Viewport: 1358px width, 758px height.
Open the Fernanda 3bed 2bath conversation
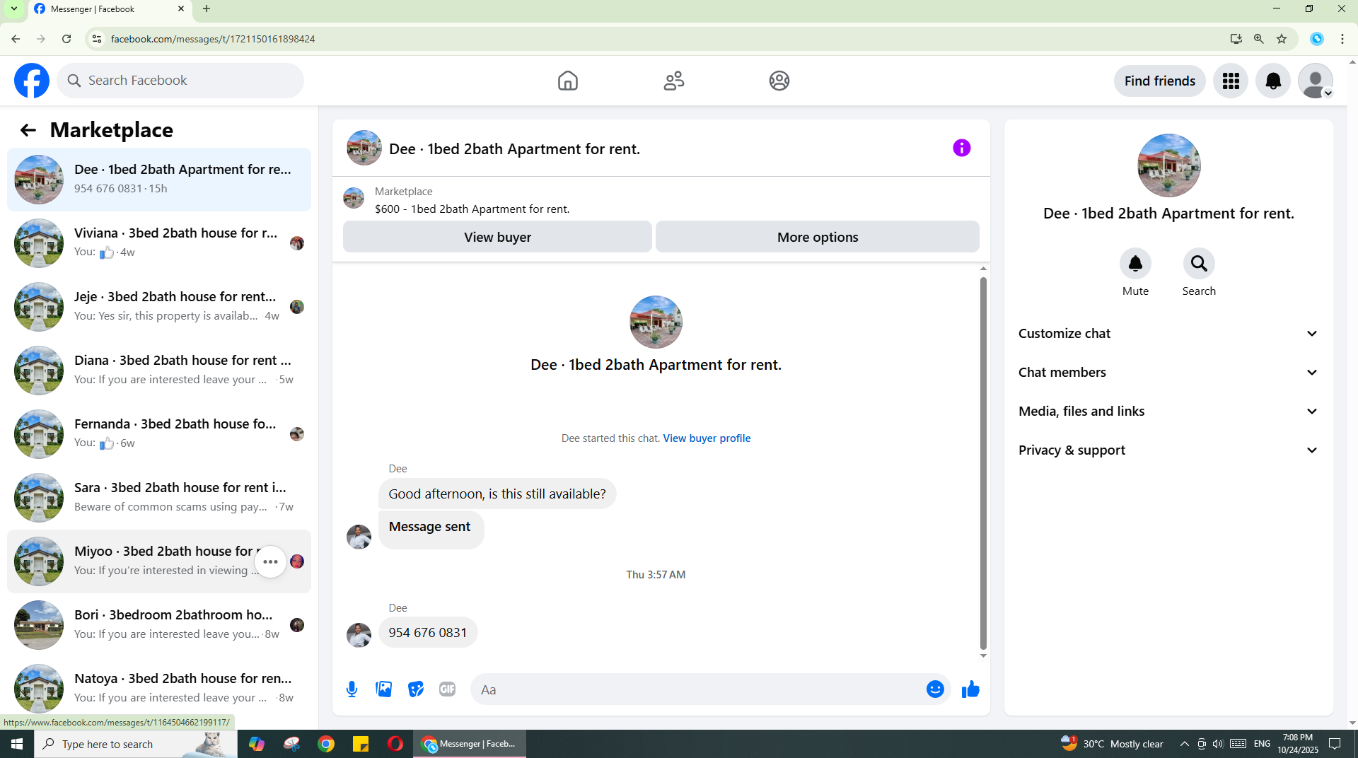pos(159,434)
